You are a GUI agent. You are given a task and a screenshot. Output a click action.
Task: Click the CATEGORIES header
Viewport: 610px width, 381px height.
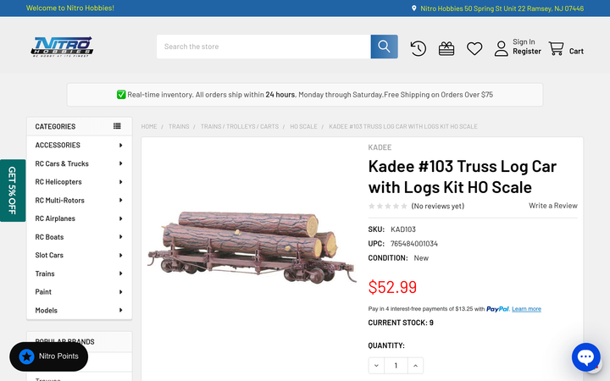pos(55,126)
